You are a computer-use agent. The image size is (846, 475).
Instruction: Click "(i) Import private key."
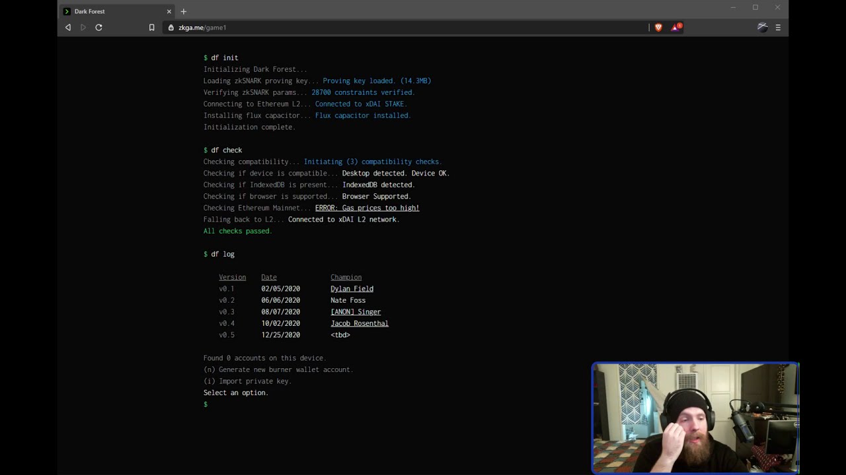[x=247, y=381]
